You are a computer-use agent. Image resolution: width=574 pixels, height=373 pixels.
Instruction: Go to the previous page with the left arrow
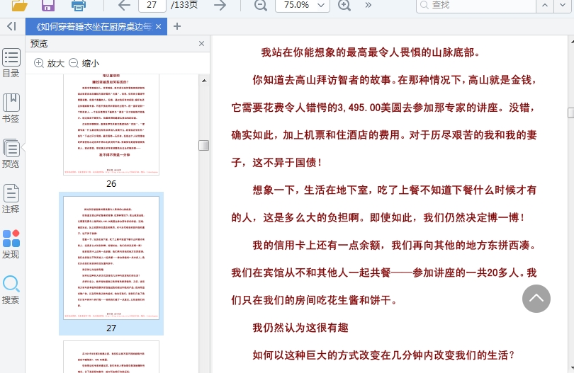pos(125,5)
